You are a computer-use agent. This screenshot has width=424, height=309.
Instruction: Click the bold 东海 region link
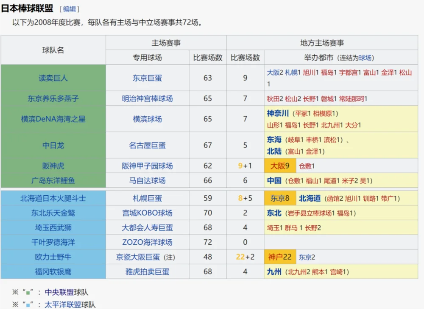point(274,139)
